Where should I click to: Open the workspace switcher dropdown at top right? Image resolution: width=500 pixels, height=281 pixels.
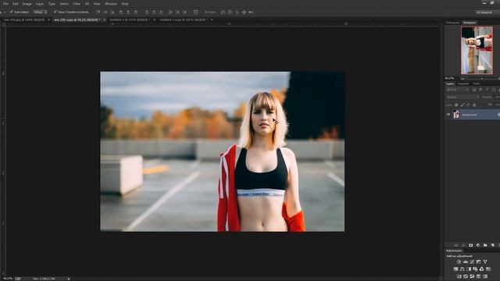[x=487, y=12]
